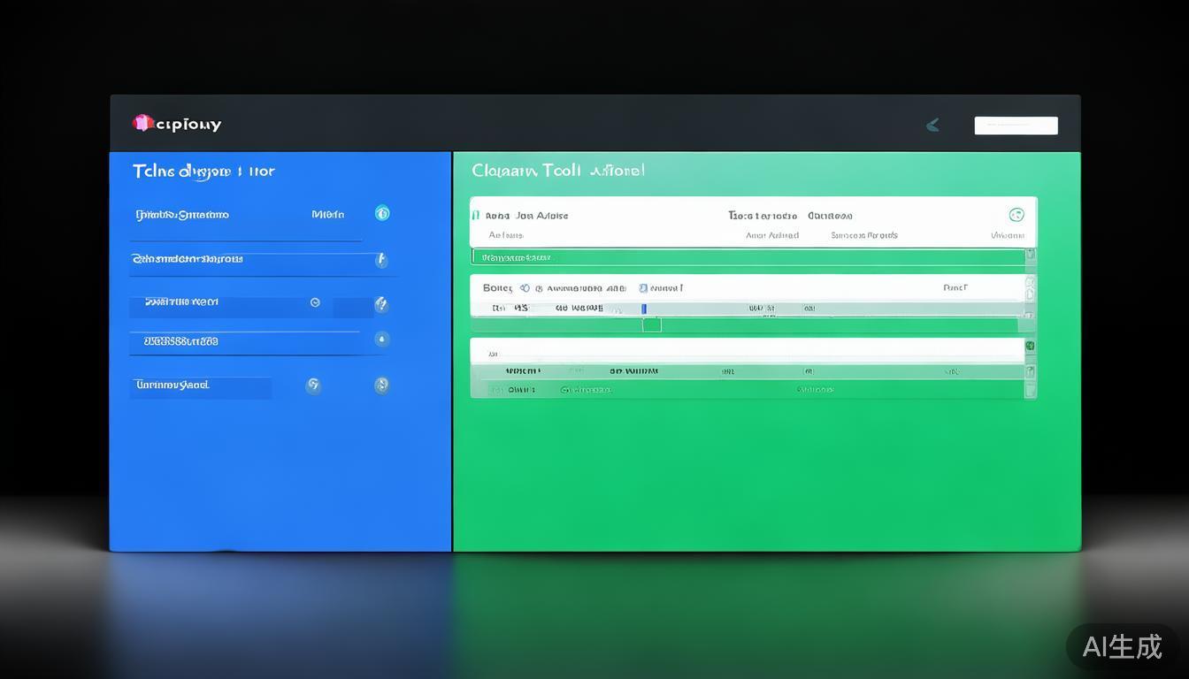Click right round icon on third blue row

(x=381, y=304)
